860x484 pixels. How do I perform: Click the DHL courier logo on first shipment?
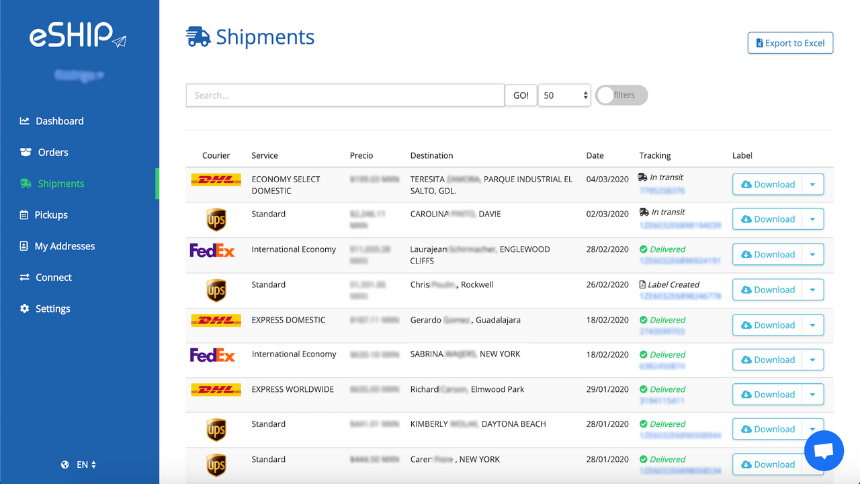click(216, 179)
